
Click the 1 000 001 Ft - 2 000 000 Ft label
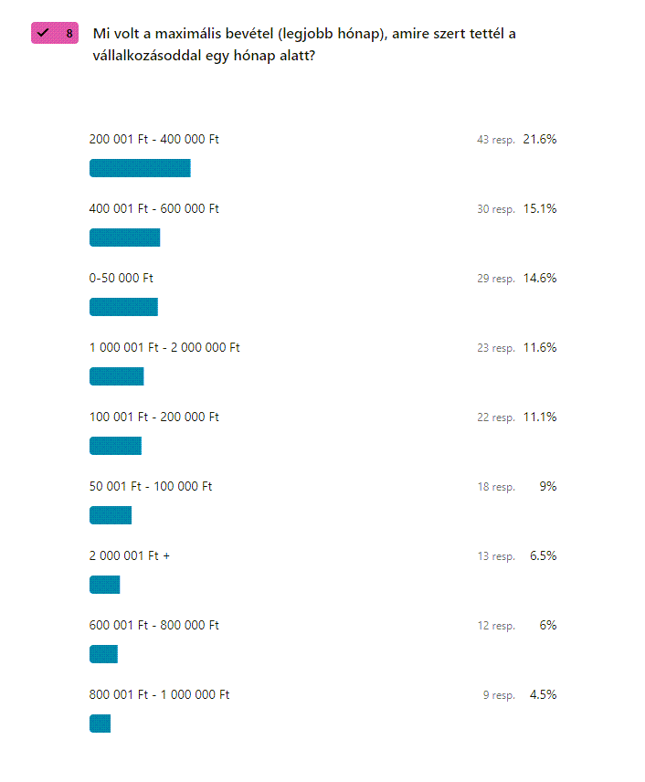point(164,347)
